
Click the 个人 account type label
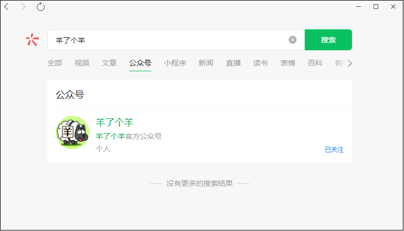(x=103, y=149)
